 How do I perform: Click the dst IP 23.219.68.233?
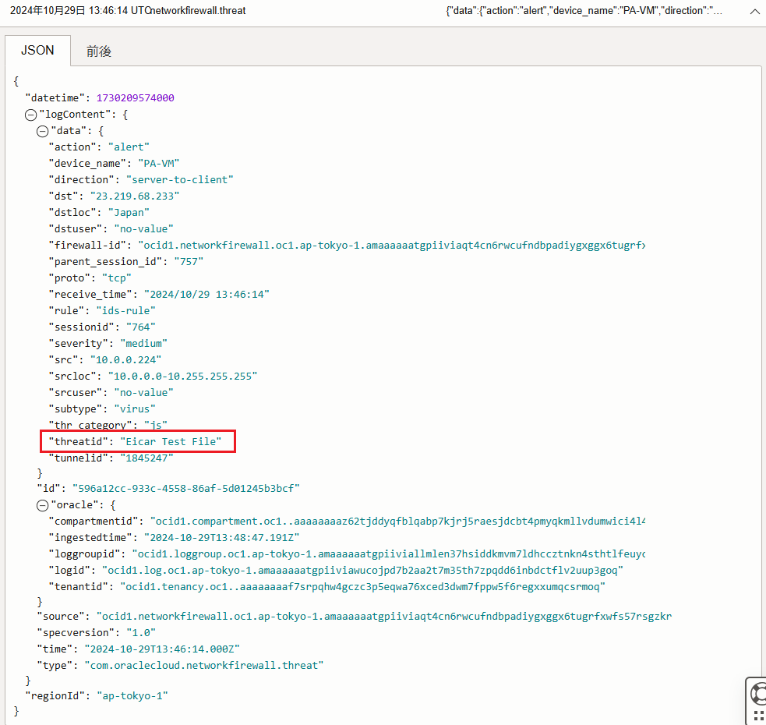(134, 196)
